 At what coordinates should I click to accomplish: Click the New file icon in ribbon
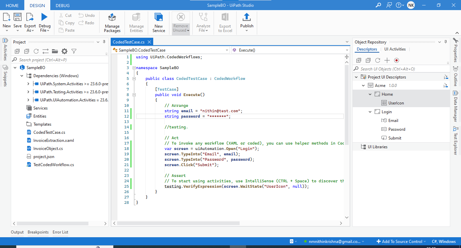click(x=7, y=17)
